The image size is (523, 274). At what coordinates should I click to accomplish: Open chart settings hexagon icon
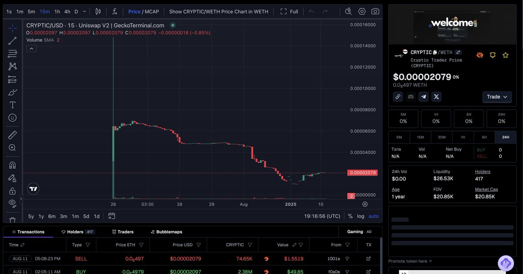[x=362, y=12]
